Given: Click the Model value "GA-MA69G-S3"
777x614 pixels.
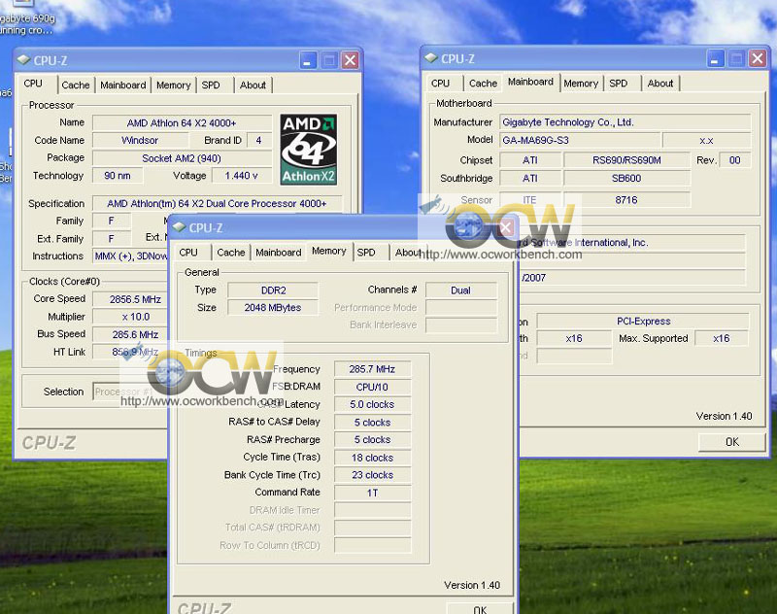Looking at the screenshot, I should pos(580,140).
